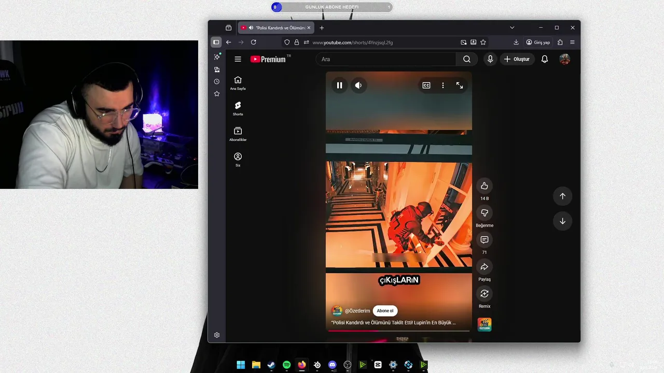Open the sidebar settings gear
Image resolution: width=664 pixels, height=373 pixels.
pos(217,335)
